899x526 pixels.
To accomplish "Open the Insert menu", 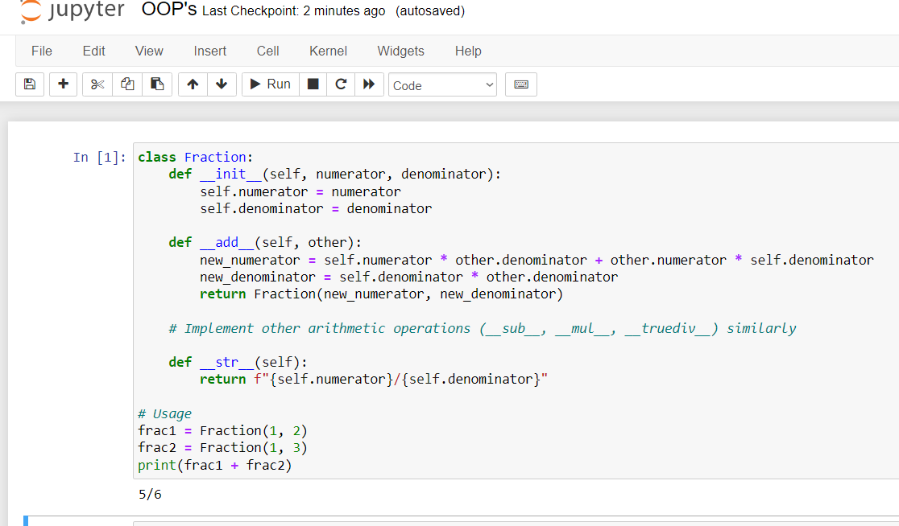I will (209, 51).
